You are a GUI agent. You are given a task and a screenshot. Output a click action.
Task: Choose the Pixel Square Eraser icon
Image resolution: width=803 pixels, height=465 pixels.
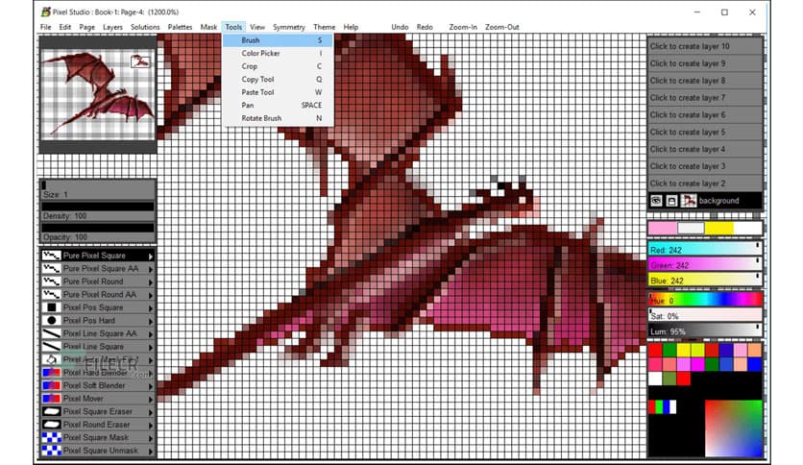pyautogui.click(x=51, y=411)
